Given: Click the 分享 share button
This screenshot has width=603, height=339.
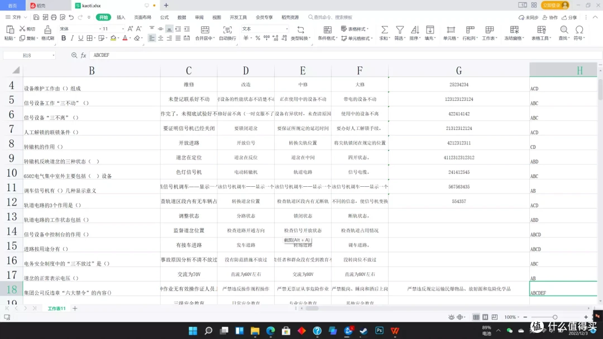Looking at the screenshot, I should tap(569, 17).
